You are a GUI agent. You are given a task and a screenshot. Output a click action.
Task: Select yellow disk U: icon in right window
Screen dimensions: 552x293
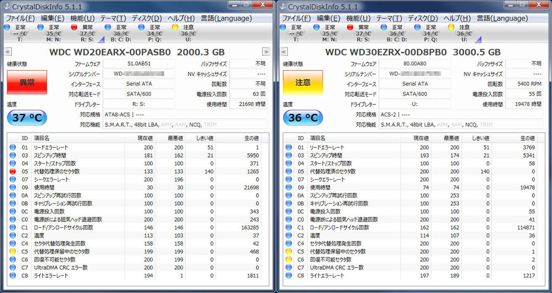451,28
